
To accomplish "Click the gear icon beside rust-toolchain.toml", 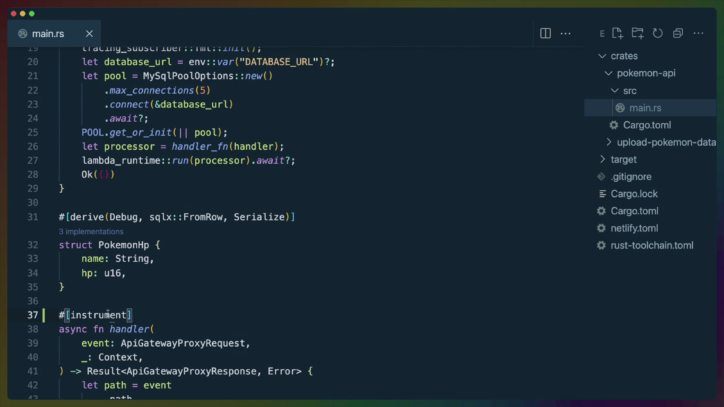I will [600, 245].
